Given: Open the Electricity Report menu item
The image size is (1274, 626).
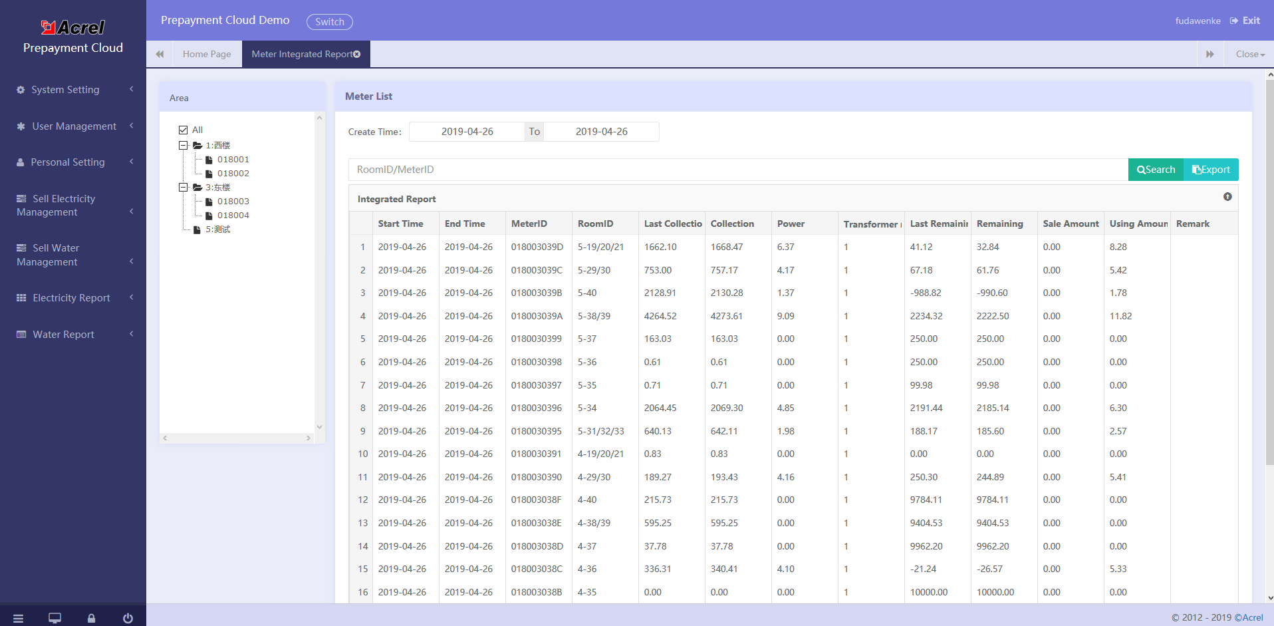Looking at the screenshot, I should (x=73, y=298).
